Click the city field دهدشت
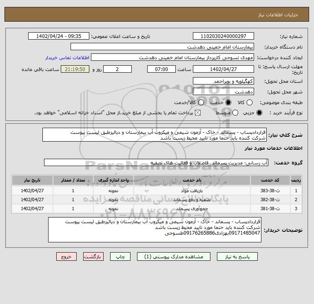This screenshot has width=314, height=304. pos(223,92)
